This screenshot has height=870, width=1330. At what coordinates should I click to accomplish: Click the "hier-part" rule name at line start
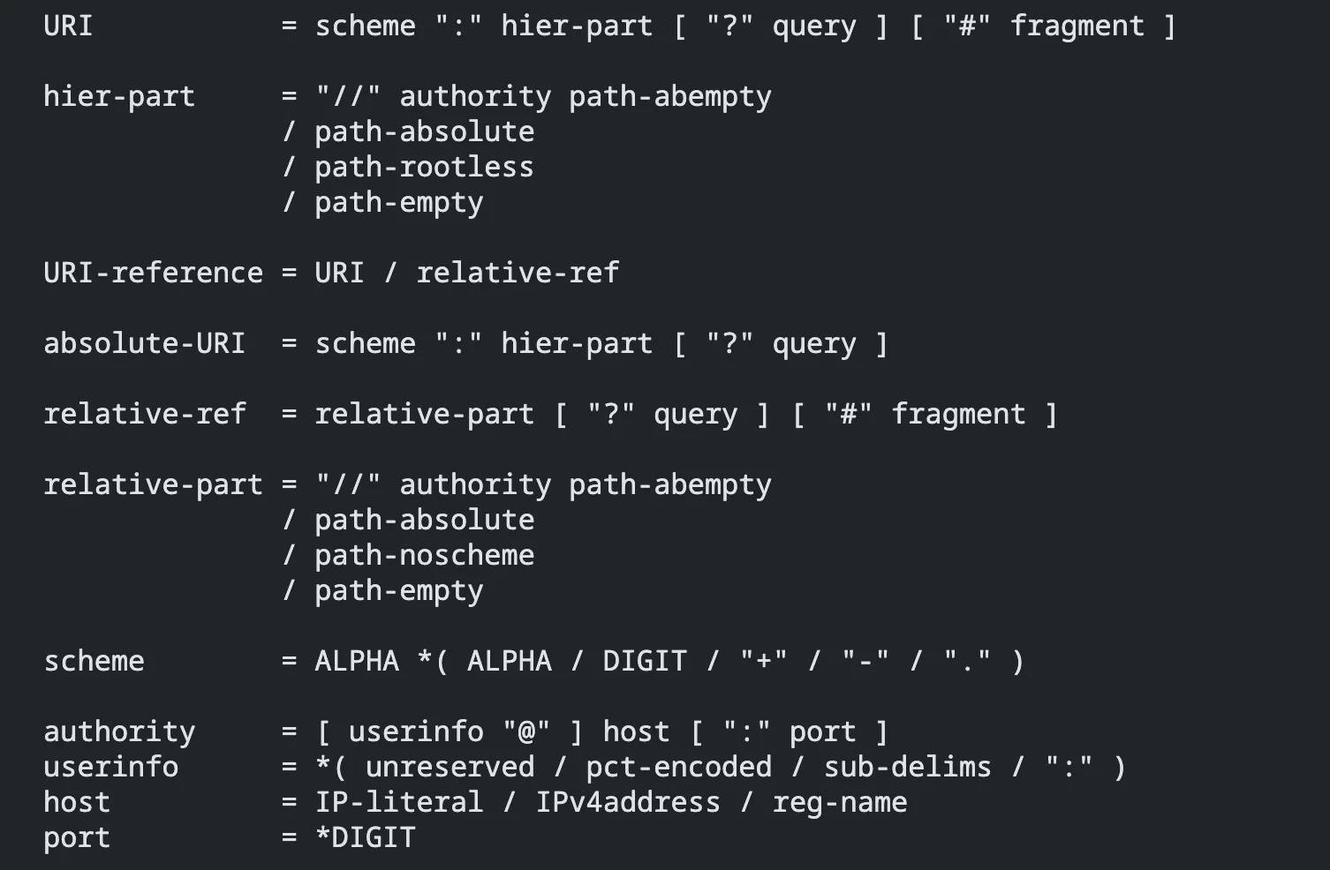click(x=119, y=96)
